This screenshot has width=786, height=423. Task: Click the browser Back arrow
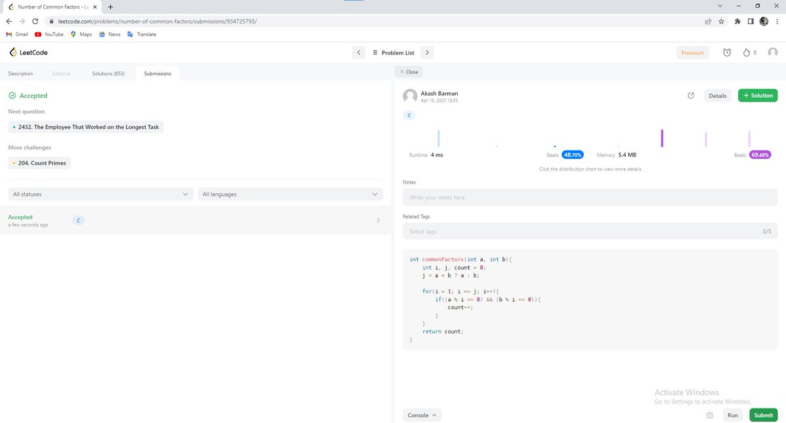click(x=9, y=21)
